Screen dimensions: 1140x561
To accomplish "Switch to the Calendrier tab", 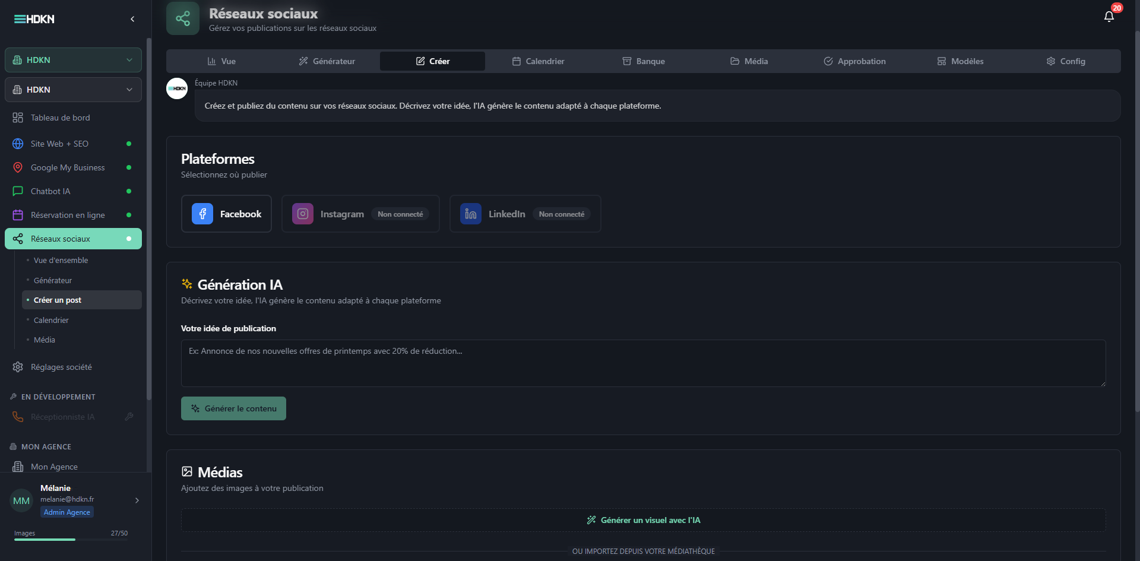I will [x=538, y=61].
